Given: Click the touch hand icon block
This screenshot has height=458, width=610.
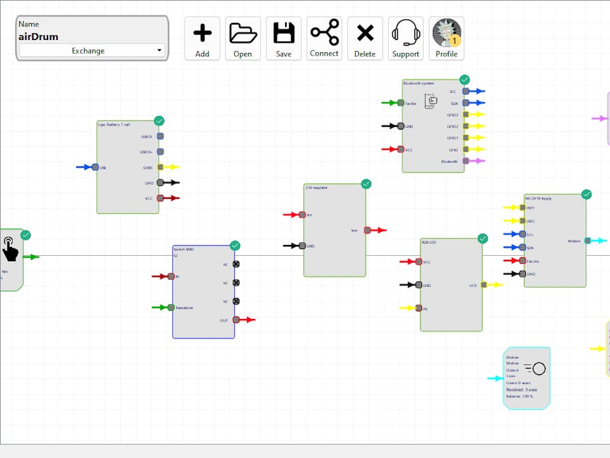Looking at the screenshot, I should pos(10,249).
